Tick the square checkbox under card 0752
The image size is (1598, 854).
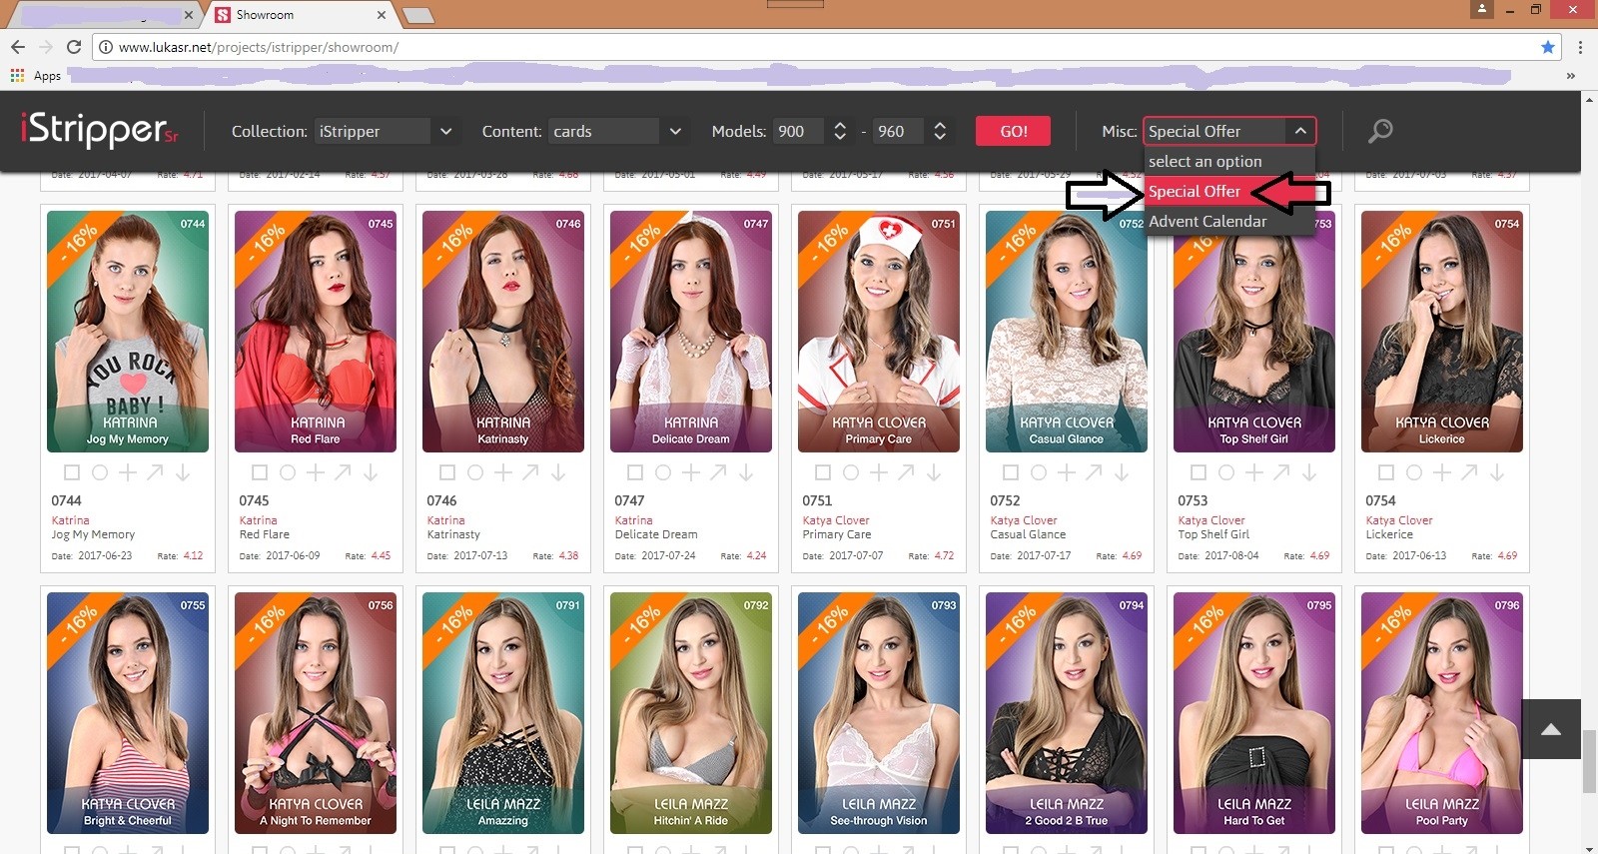point(1011,472)
